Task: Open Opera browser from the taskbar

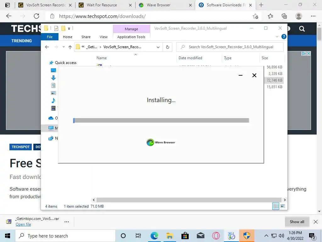Action: pyautogui.click(x=216, y=236)
